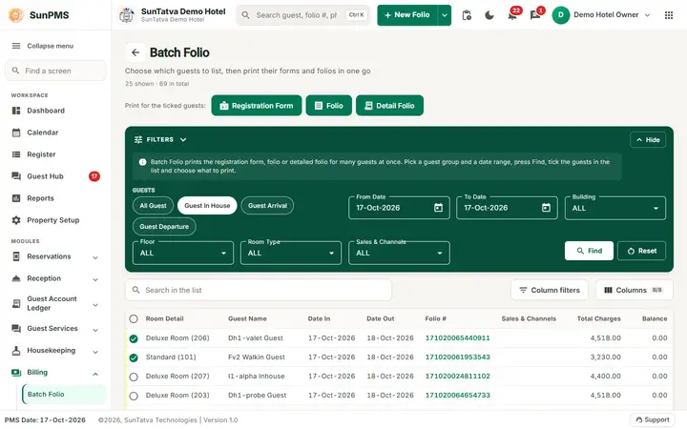Viewport: 687px width, 429px height.
Task: Click the Billing sidebar icon
Action: click(x=16, y=373)
